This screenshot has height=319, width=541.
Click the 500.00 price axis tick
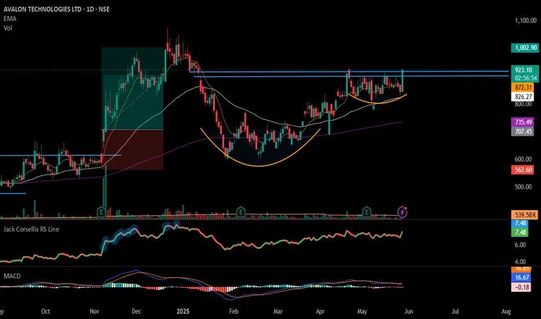[x=523, y=187]
